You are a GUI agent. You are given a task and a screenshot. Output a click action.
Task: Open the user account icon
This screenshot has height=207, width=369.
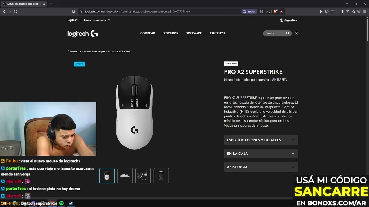pyautogui.click(x=296, y=33)
